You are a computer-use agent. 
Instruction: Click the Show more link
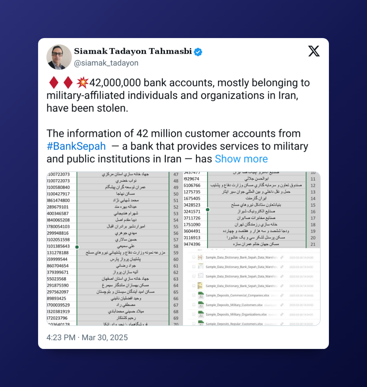tap(241, 159)
